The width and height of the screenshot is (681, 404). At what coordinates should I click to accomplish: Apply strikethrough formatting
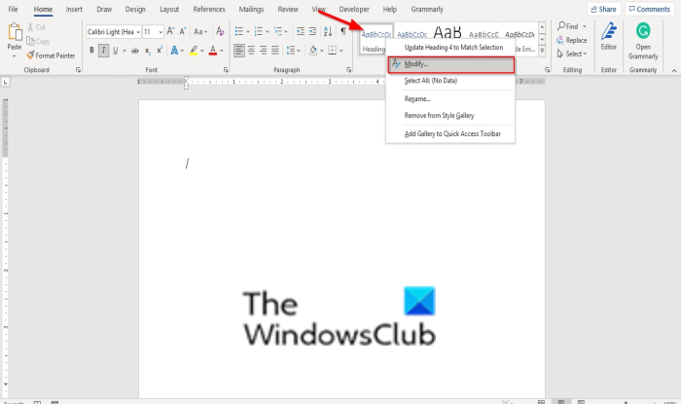click(x=135, y=51)
